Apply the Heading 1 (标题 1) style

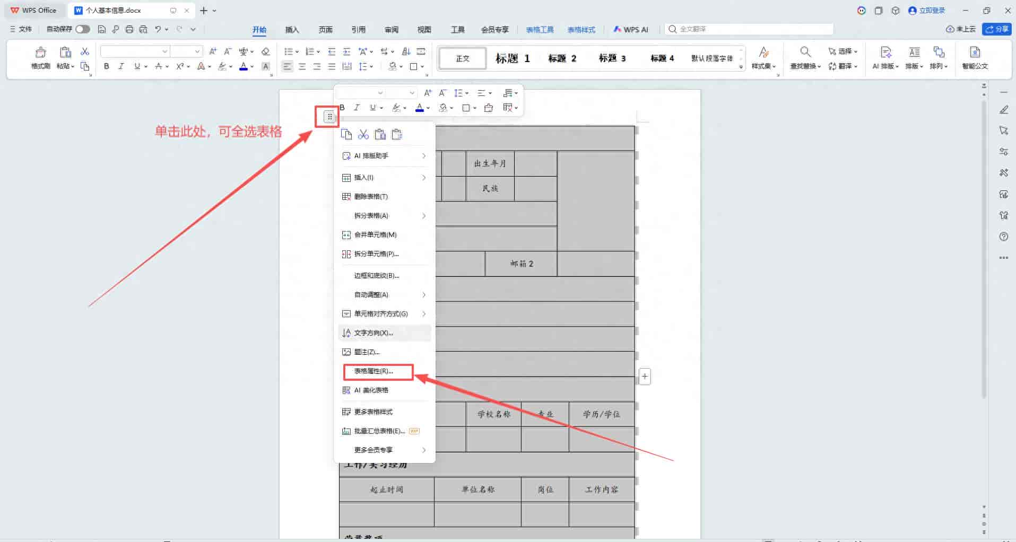pos(513,58)
